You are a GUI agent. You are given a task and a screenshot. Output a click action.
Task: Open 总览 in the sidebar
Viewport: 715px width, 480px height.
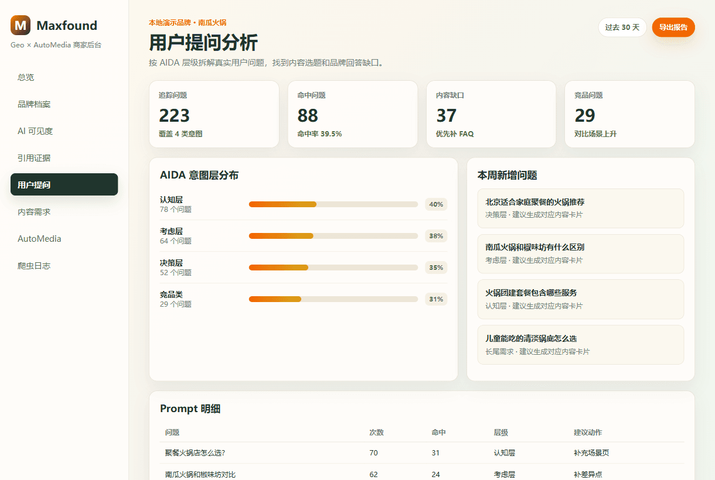[x=64, y=77]
